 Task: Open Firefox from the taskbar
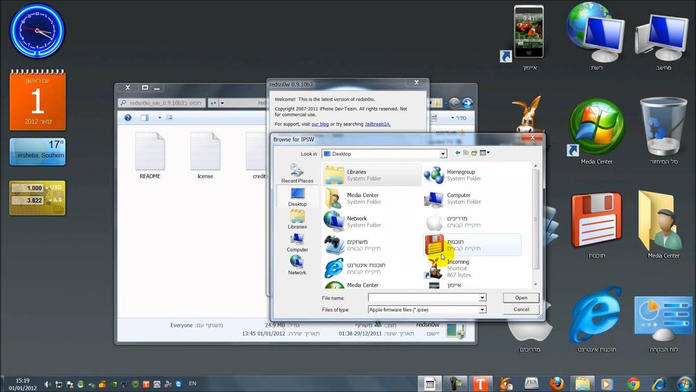click(557, 383)
